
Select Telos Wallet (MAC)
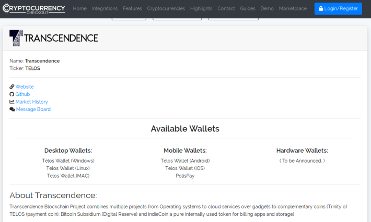pyautogui.click(x=68, y=176)
